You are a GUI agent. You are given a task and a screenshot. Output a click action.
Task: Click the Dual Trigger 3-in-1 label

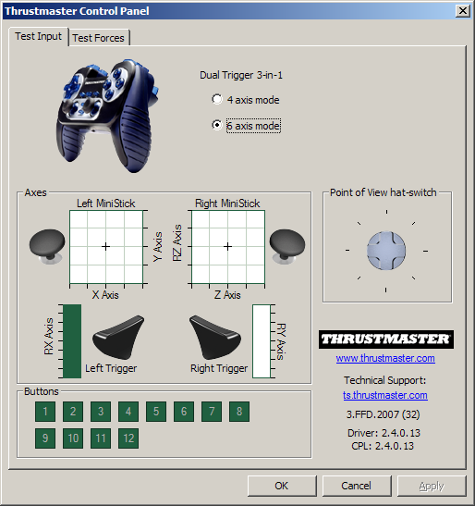point(241,75)
